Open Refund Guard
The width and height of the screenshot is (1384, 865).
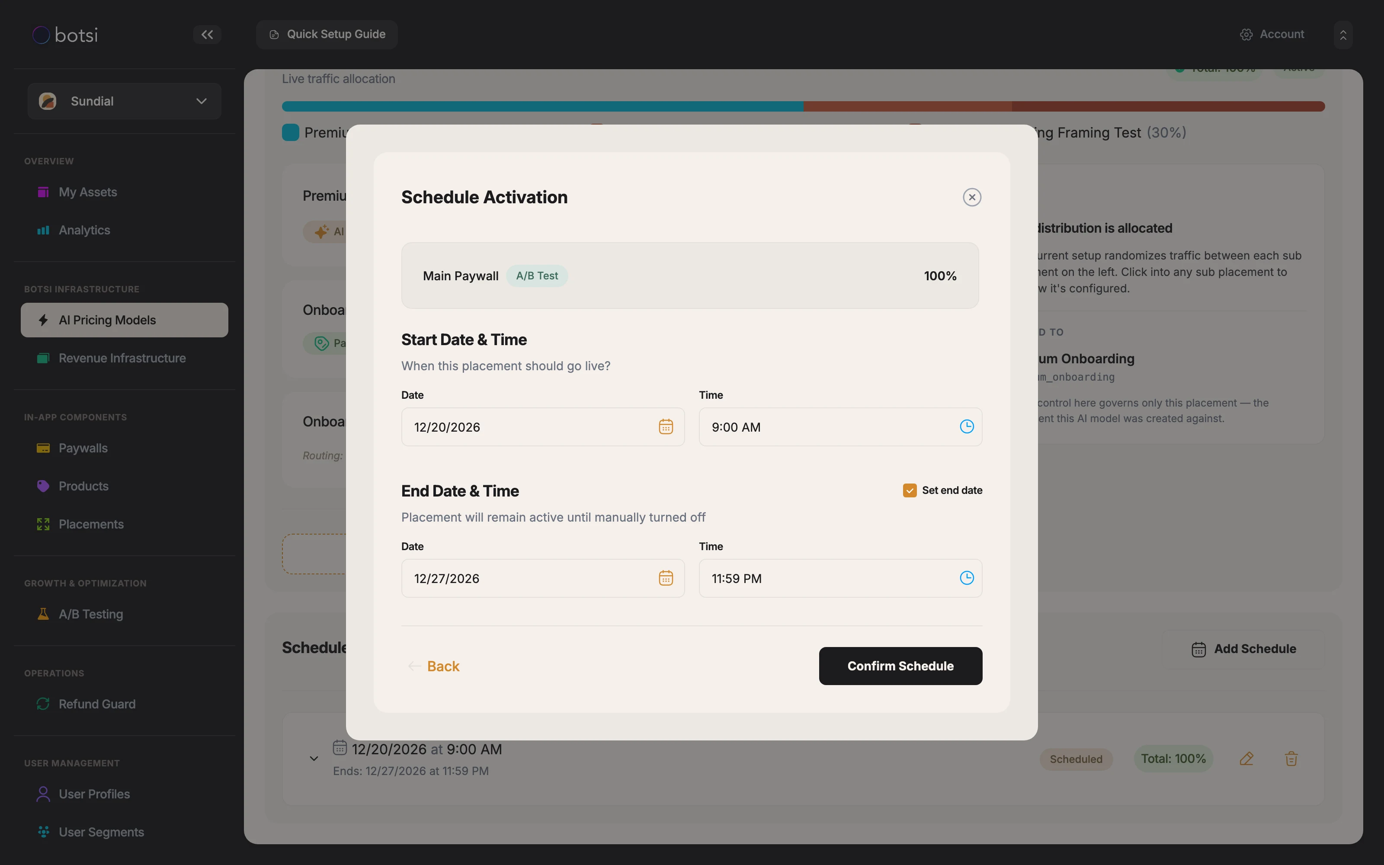tap(124, 704)
